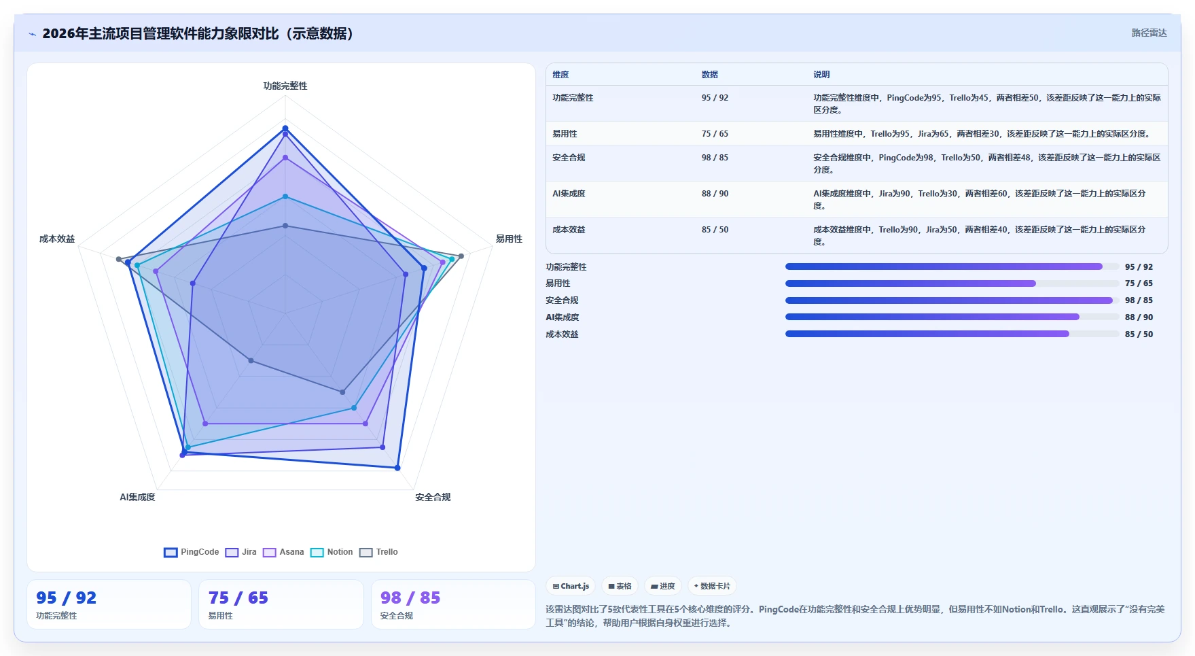Image resolution: width=1195 pixels, height=656 pixels.
Task: Toggle the PingCode legend item
Action: (x=192, y=552)
